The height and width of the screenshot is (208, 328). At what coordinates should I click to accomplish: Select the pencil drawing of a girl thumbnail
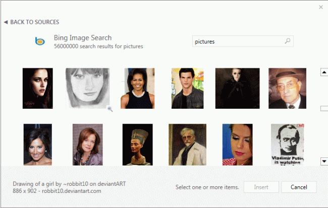tap(87, 89)
